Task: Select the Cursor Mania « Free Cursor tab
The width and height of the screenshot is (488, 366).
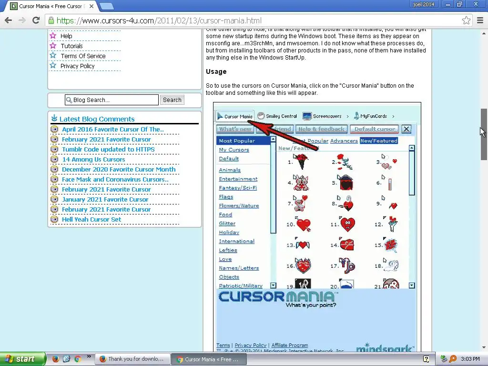Action: (51, 6)
